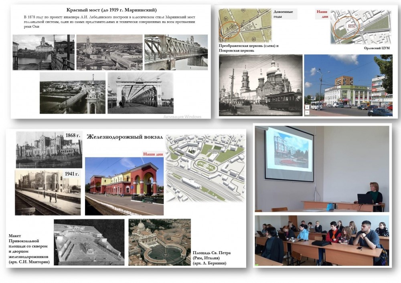The height and width of the screenshot is (283, 401).
Task: Select the 'Довоенные годы' label
Action: 284,14
